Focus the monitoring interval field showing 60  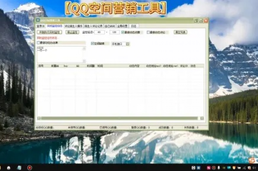tap(99, 32)
